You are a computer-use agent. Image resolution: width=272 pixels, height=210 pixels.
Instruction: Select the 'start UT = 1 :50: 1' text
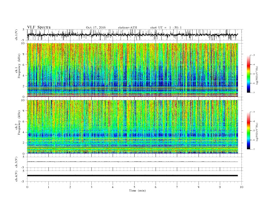166,27
